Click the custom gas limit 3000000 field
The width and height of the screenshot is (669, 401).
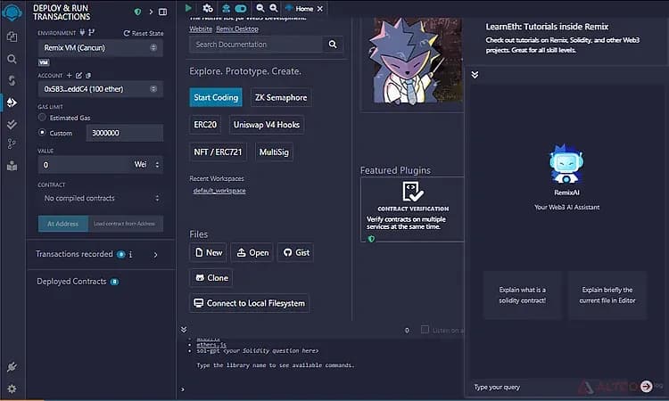[125, 133]
